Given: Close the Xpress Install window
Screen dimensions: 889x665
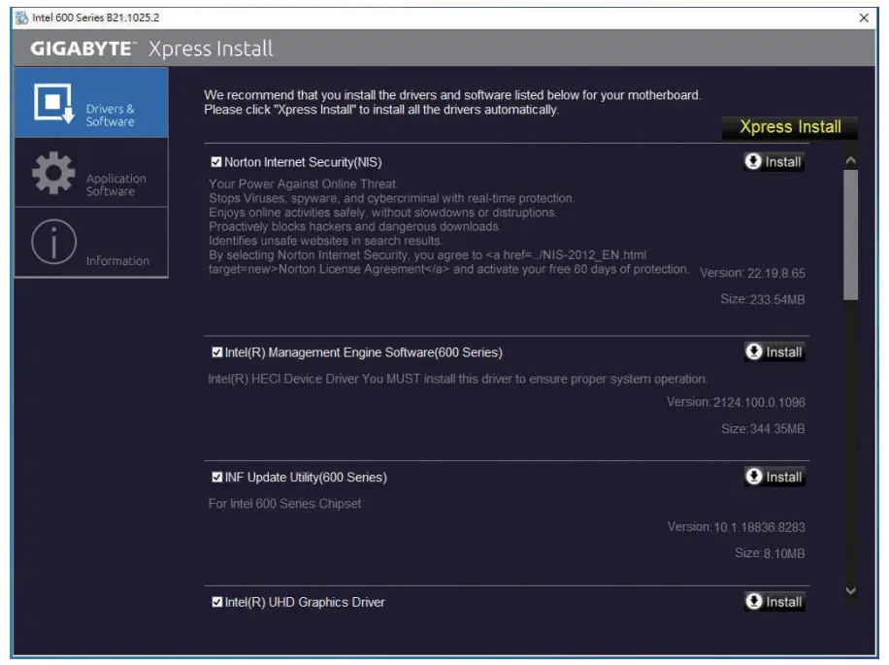Looking at the screenshot, I should (864, 18).
